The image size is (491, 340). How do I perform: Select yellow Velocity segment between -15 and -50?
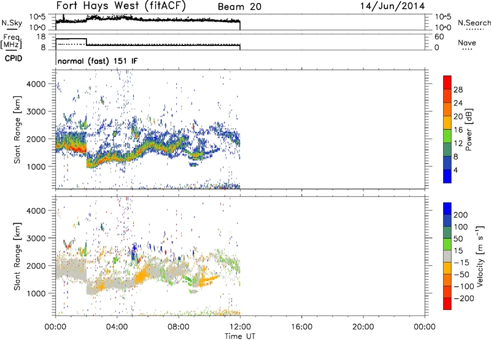point(447,268)
